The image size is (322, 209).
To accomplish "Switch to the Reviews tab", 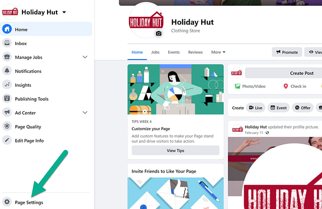I will click(x=195, y=52).
